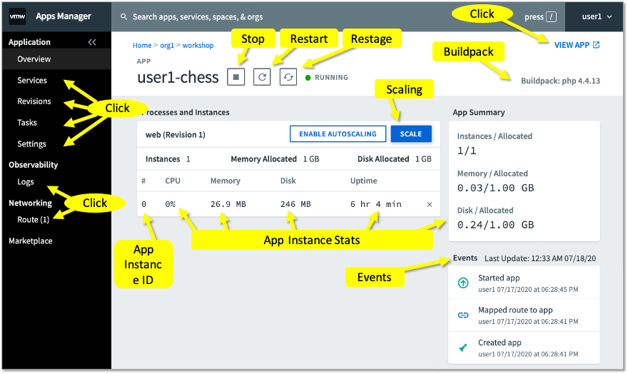Click the Memory column header
This screenshot has height=374, width=628.
225,181
